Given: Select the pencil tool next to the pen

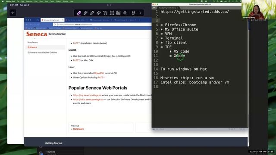Looking at the screenshot, I should 85,12.
